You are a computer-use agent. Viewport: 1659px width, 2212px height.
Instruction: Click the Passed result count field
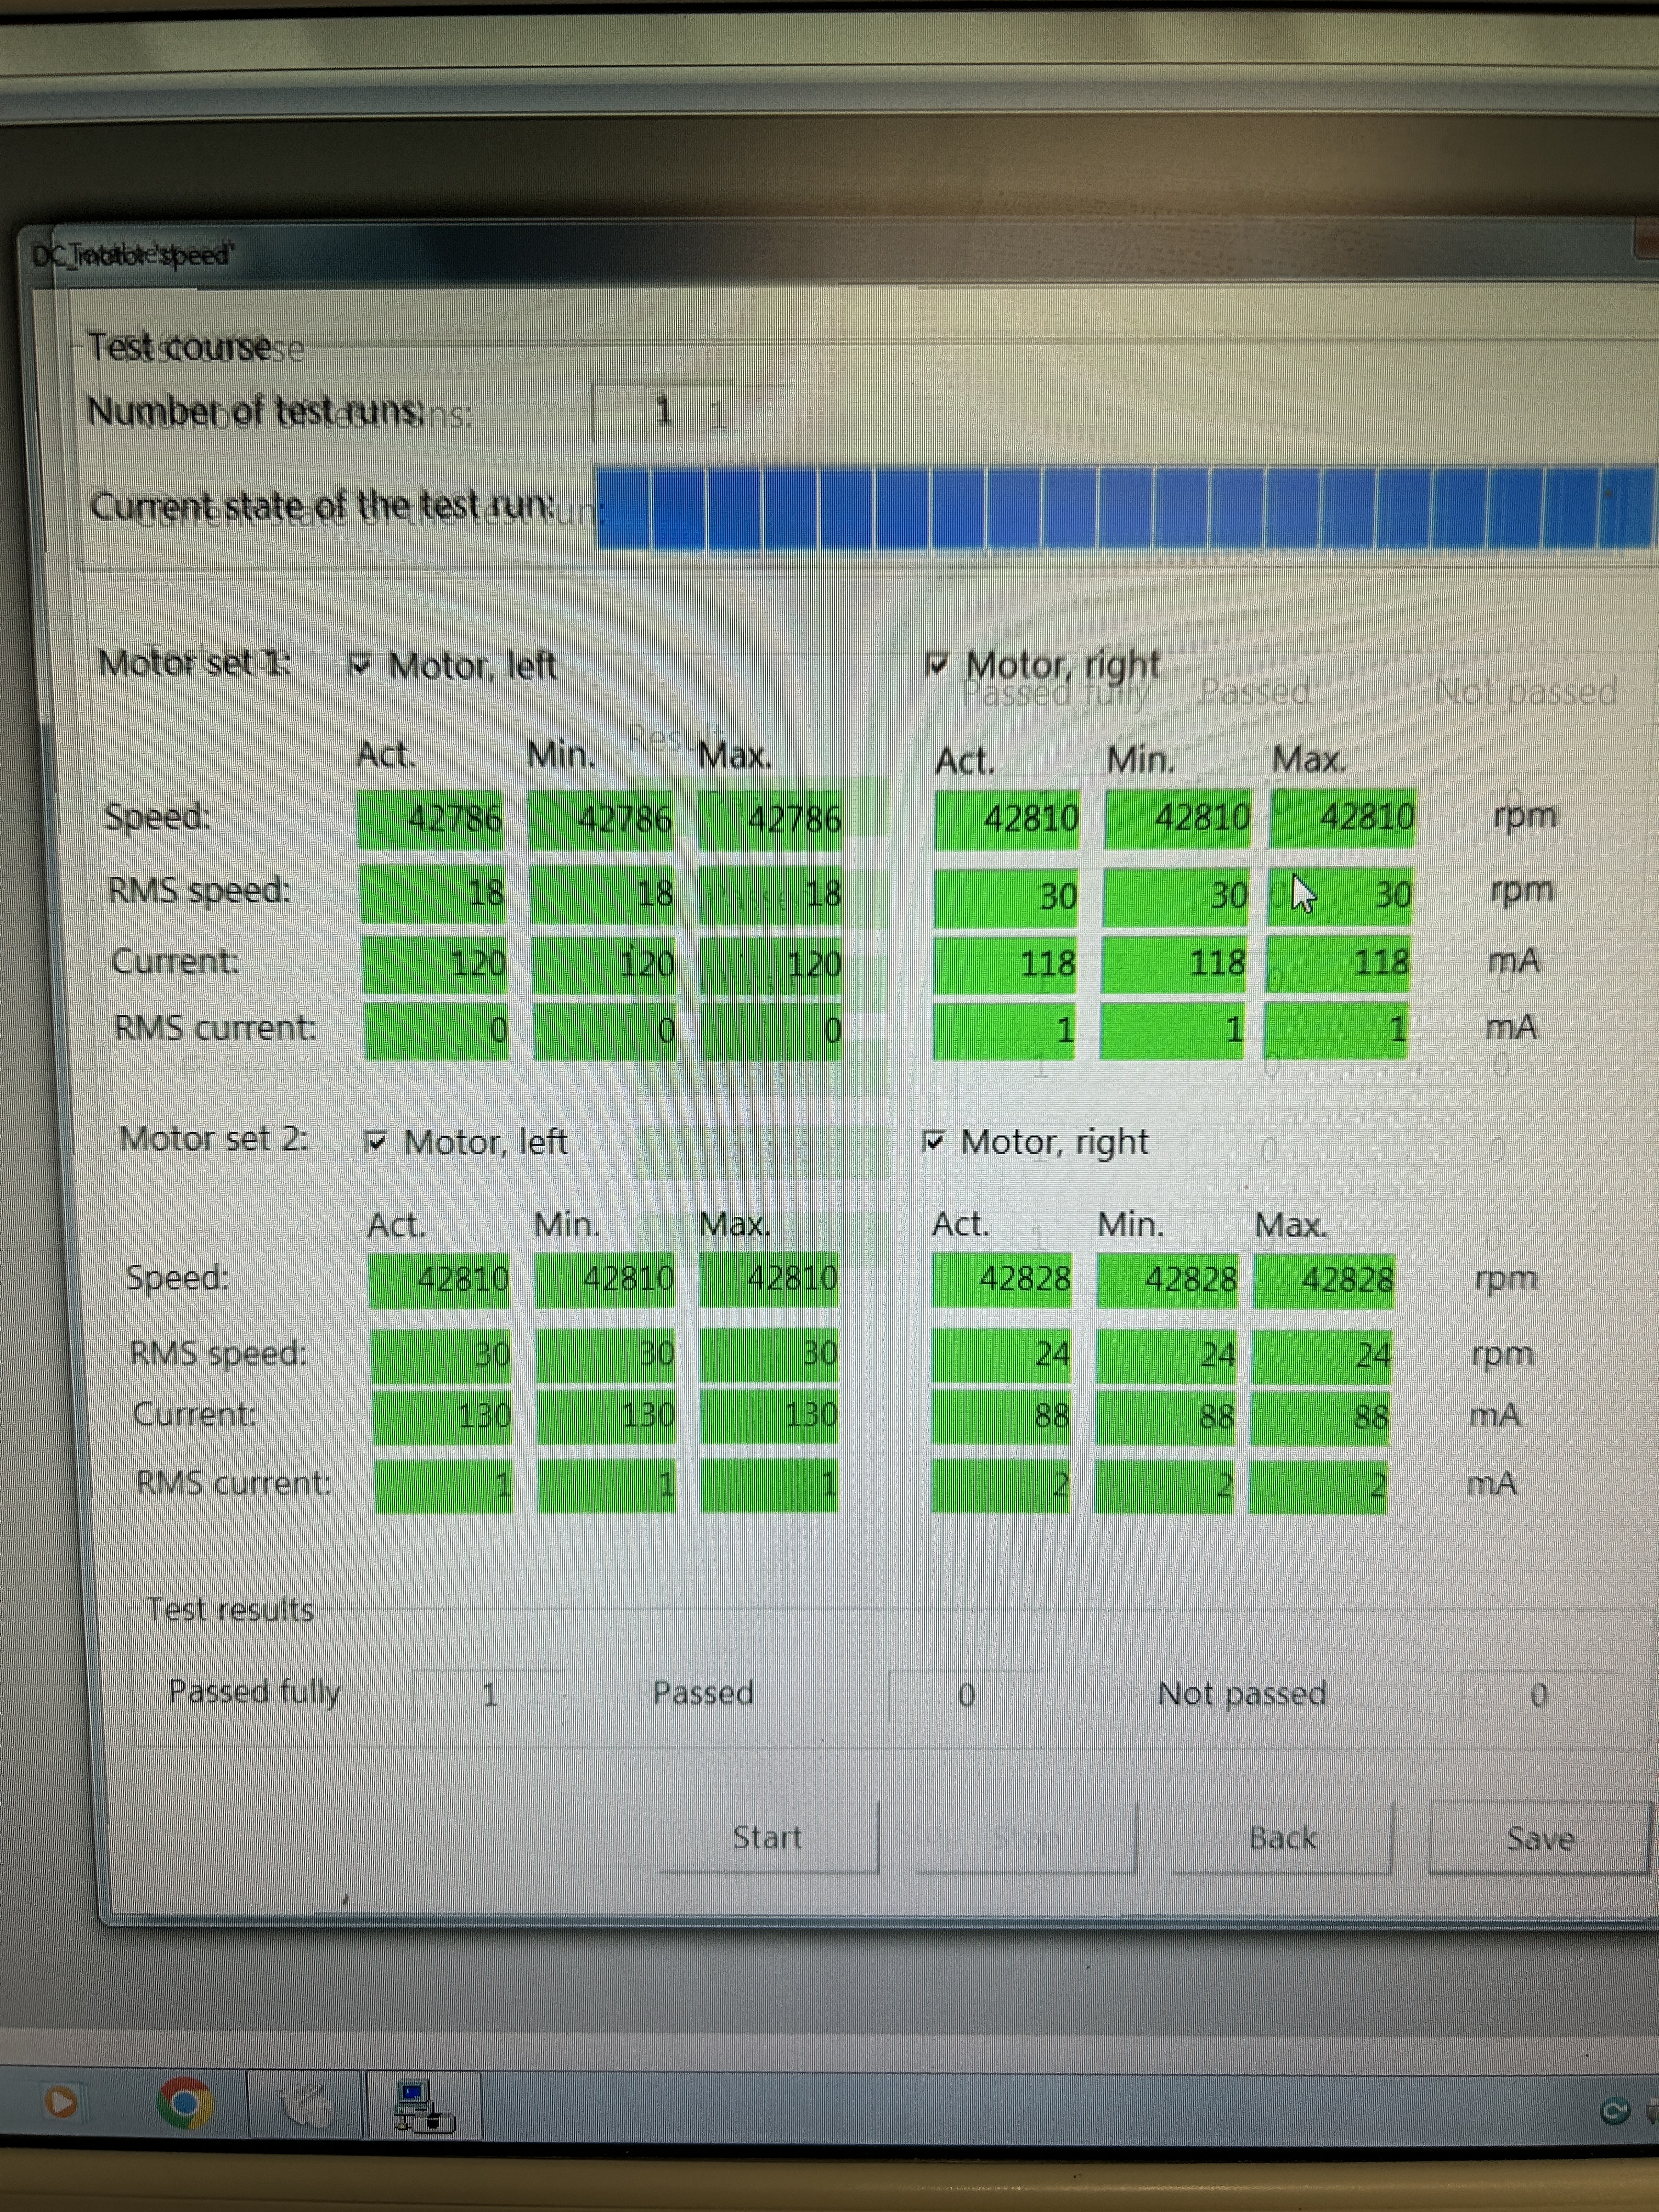pyautogui.click(x=965, y=1695)
